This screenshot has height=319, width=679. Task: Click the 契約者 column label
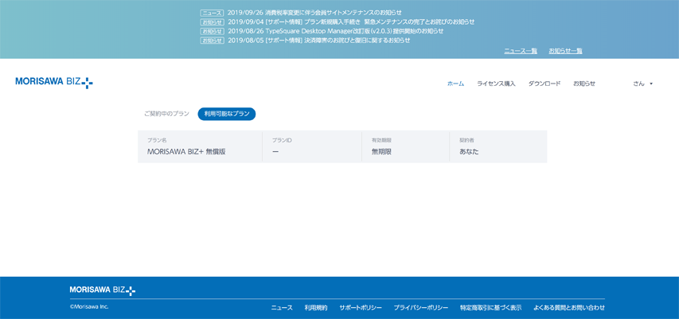pos(466,140)
